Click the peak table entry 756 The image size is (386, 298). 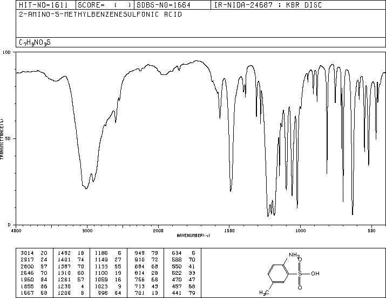tap(140, 280)
